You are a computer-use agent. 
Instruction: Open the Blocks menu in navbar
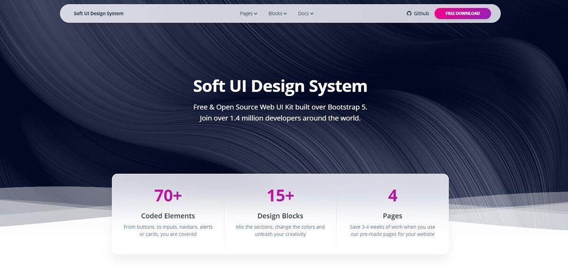tap(278, 14)
